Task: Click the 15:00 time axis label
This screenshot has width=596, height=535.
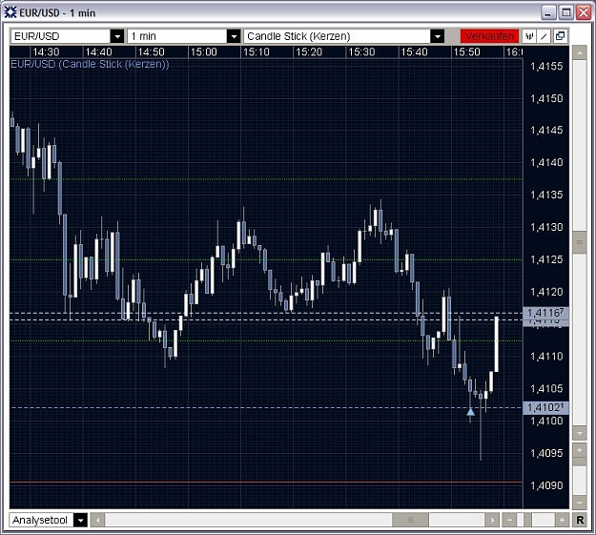Action: [203, 52]
